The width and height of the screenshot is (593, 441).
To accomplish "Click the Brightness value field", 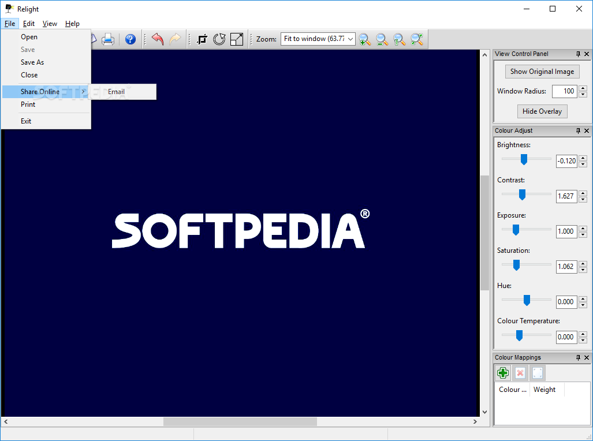I will [566, 160].
